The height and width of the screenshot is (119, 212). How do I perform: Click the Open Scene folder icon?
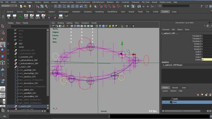(25, 6)
